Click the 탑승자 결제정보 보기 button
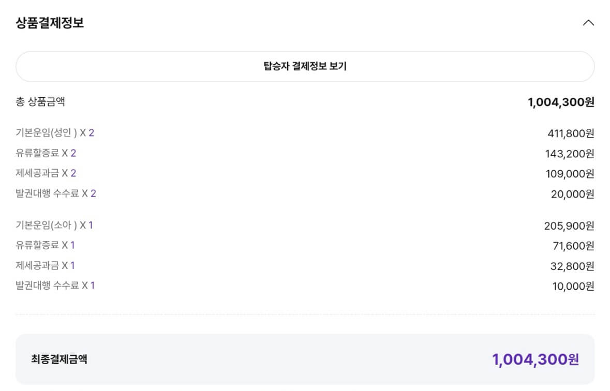The image size is (610, 391). tap(305, 66)
